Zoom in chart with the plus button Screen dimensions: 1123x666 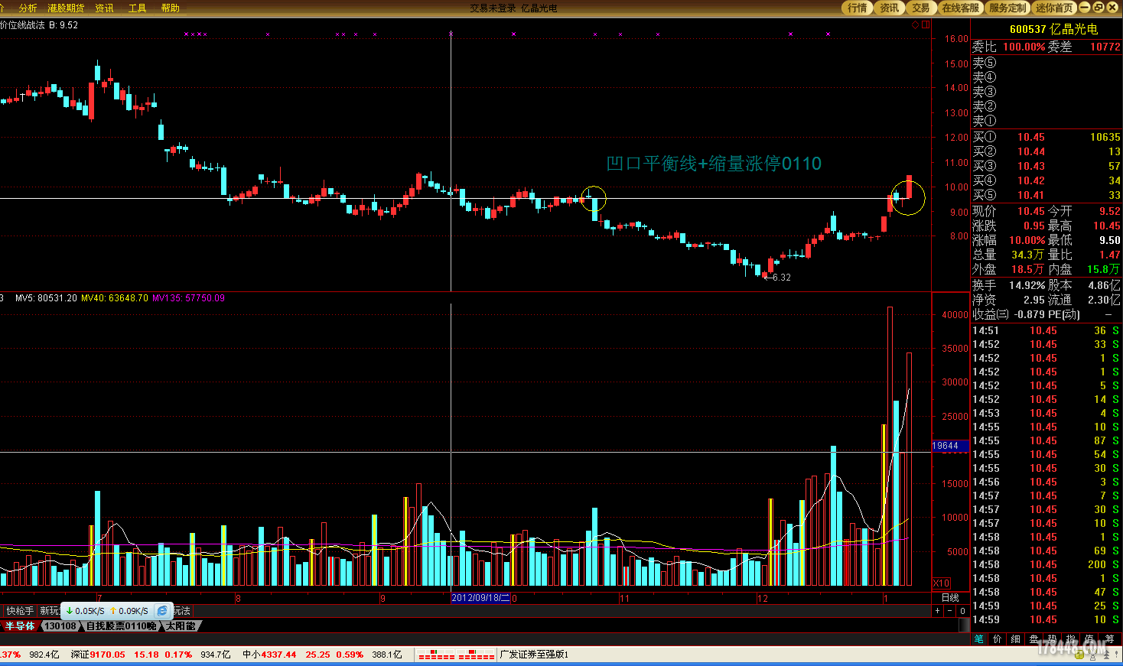[x=937, y=611]
